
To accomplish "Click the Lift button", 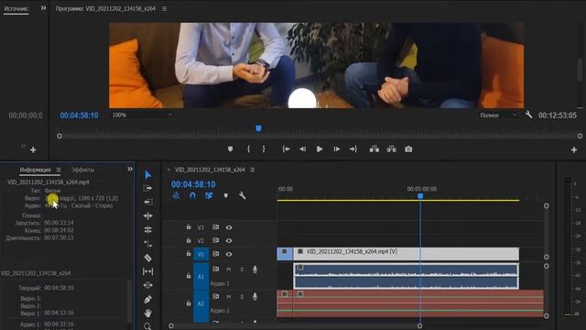I will [x=374, y=149].
